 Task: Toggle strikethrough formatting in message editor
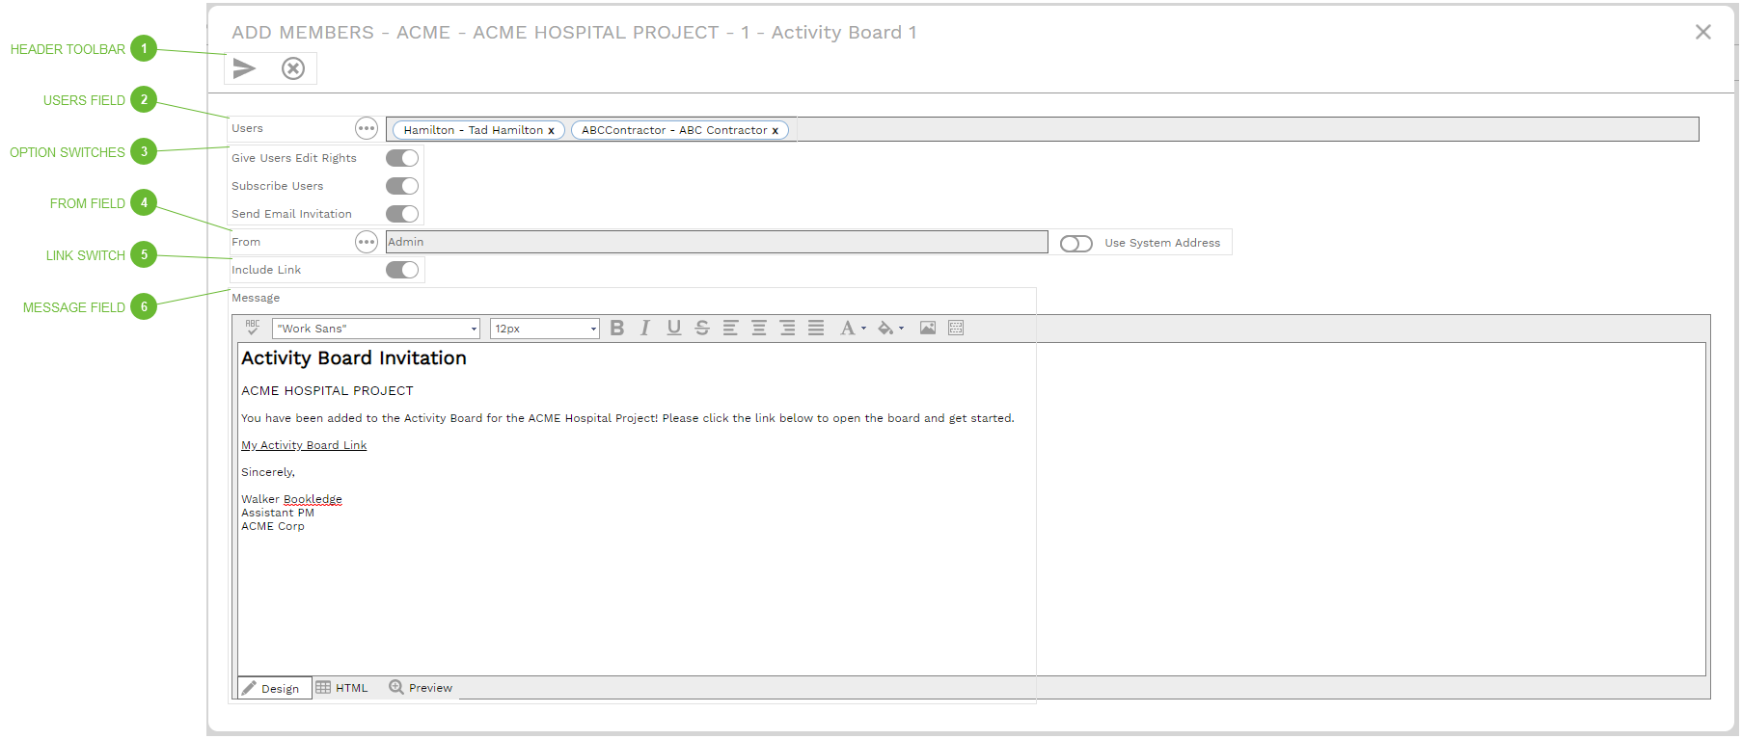(702, 328)
